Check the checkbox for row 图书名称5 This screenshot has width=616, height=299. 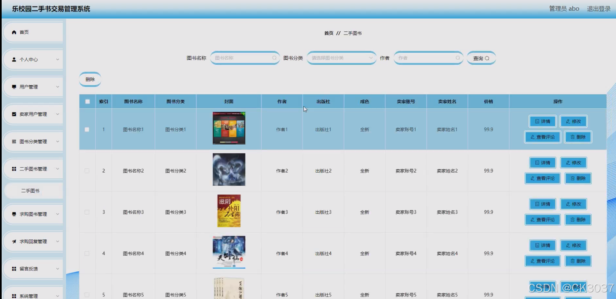point(87,295)
